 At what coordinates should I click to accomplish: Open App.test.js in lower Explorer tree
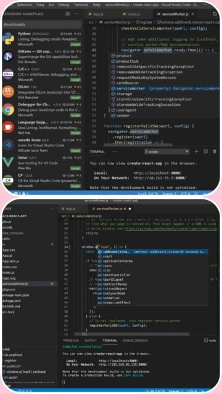click(11, 261)
